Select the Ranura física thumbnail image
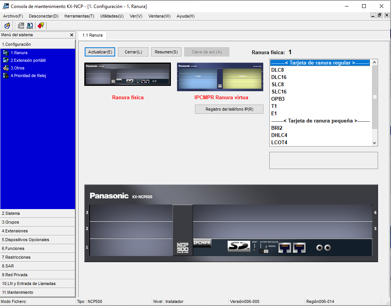The image size is (391, 306). click(x=128, y=74)
